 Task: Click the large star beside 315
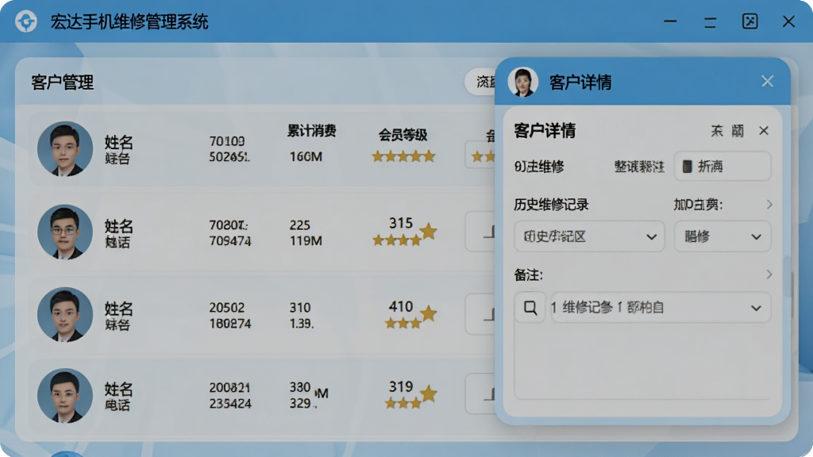[429, 231]
